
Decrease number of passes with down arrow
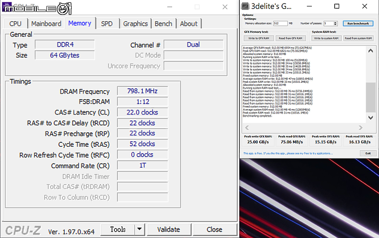tap(335, 24)
